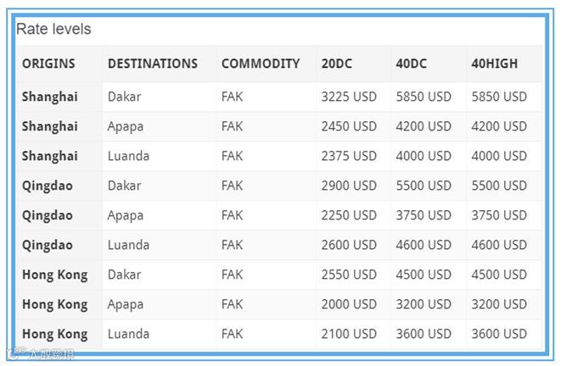This screenshot has height=366, width=561.
Task: Click the watermark logo at bottom left
Action: (x=41, y=354)
